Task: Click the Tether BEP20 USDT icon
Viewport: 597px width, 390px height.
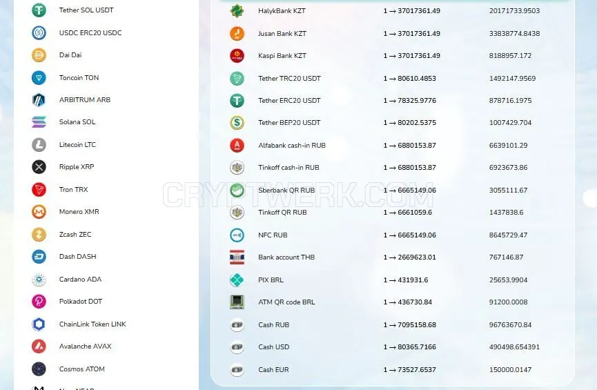Action: pos(237,123)
